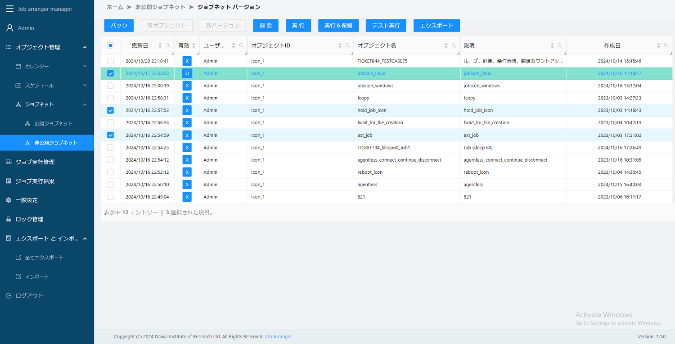Click the X status icon for fcopy row
This screenshot has width=675, height=344.
click(x=187, y=98)
